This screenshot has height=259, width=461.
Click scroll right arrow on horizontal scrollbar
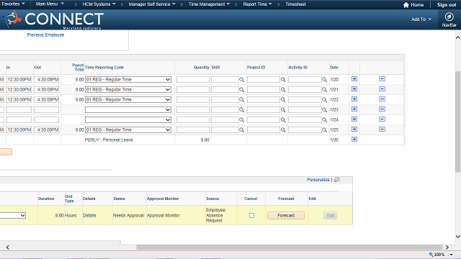tap(447, 247)
